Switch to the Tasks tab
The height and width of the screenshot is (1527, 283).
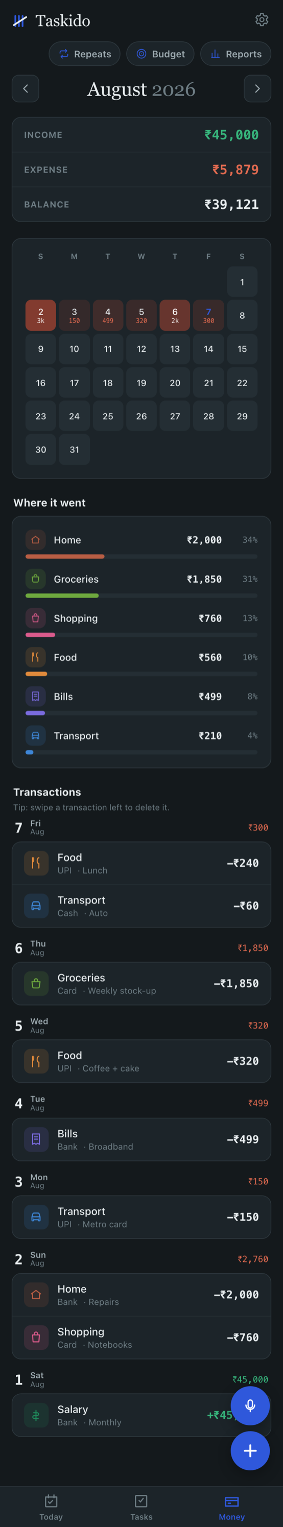[141, 1508]
